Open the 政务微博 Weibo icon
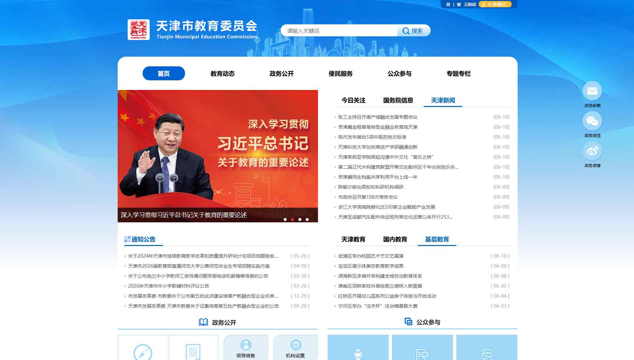Viewport: 634px width, 360px height. (x=592, y=151)
